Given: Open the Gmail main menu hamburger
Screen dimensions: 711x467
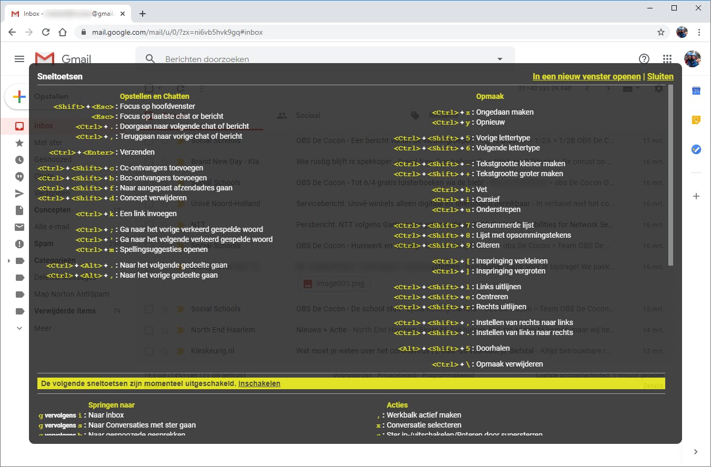Looking at the screenshot, I should 19,59.
